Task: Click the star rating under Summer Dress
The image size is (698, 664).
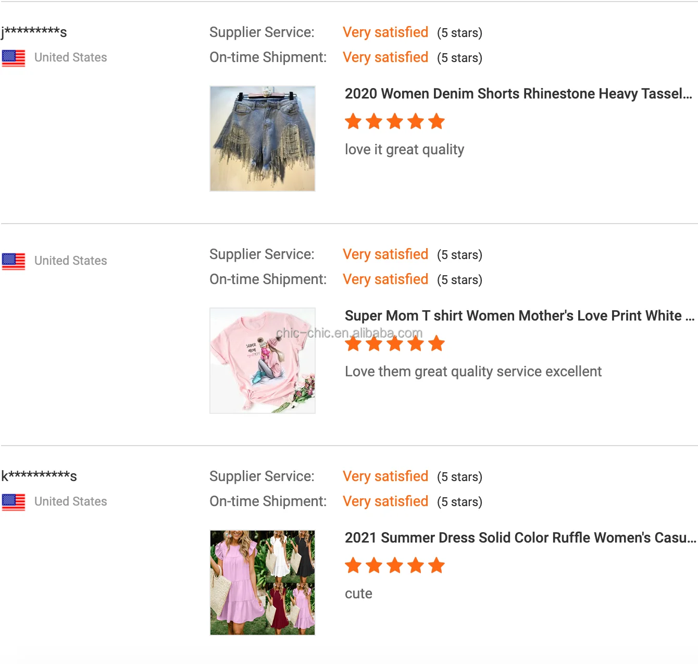Action: click(395, 566)
